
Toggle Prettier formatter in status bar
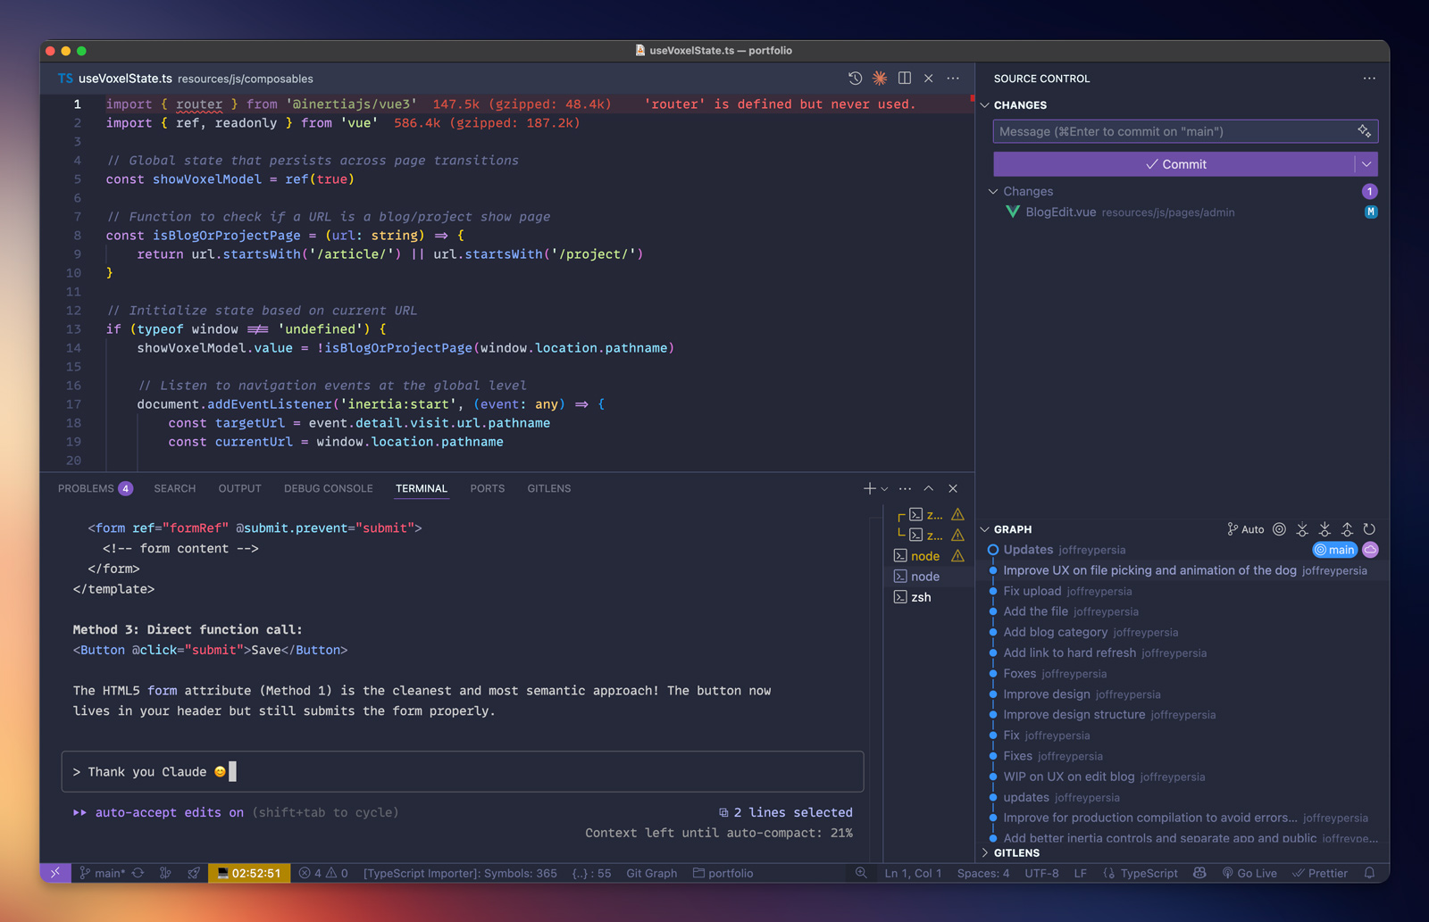pyautogui.click(x=1320, y=873)
